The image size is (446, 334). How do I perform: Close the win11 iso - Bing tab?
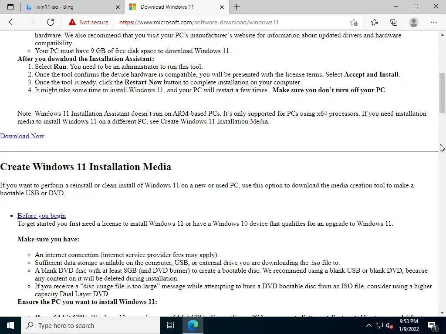click(118, 7)
